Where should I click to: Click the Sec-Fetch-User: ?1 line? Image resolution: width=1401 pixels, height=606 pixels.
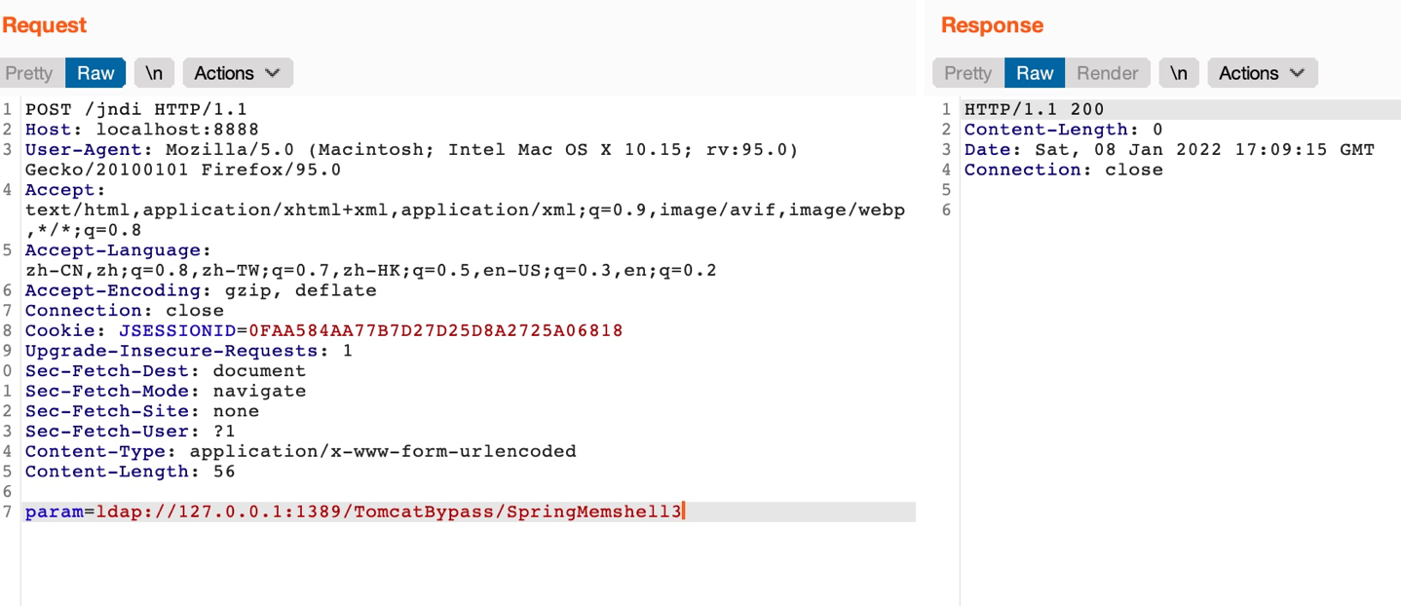click(131, 432)
